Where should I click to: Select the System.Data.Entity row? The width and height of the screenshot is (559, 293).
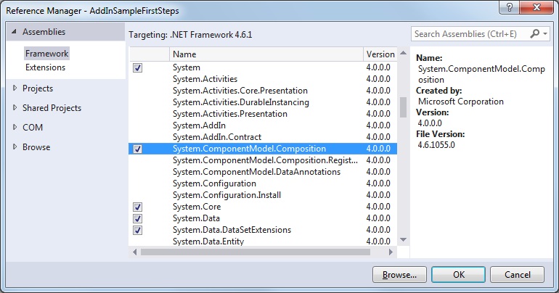point(263,241)
